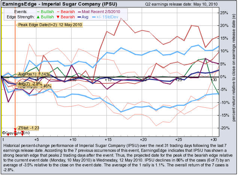The image size is (238, 175).
Task: Click the green Bullish dash in Events legend
Action: pyautogui.click(x=37, y=12)
